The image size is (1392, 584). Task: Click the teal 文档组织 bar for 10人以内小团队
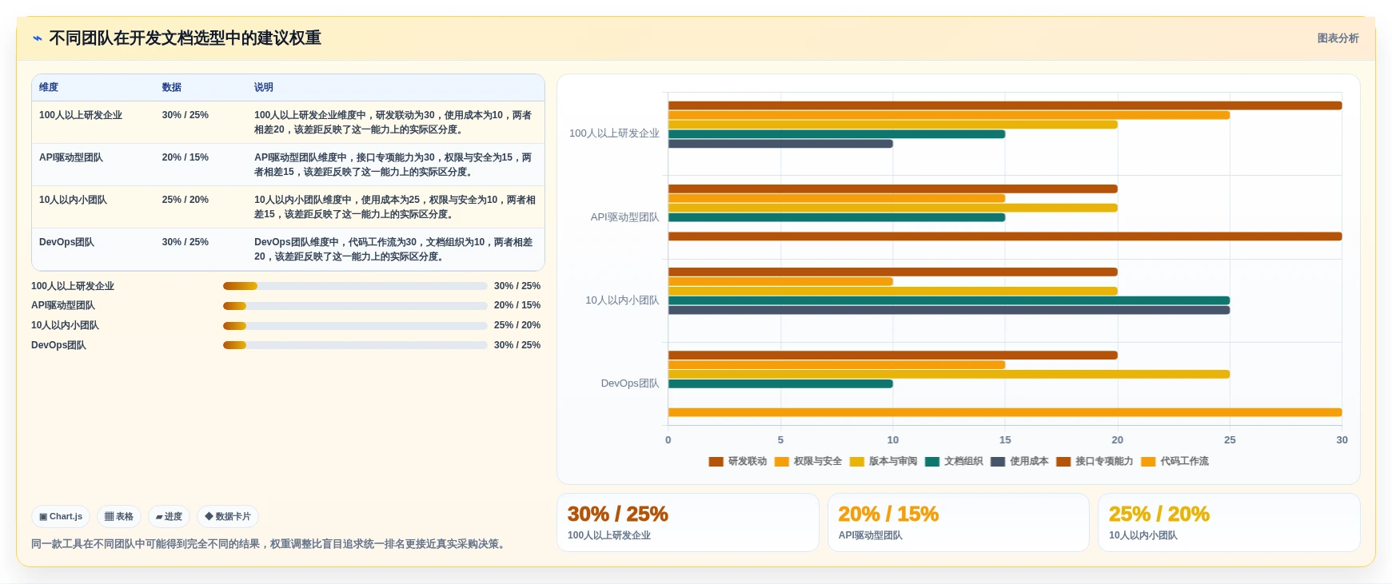click(x=949, y=300)
